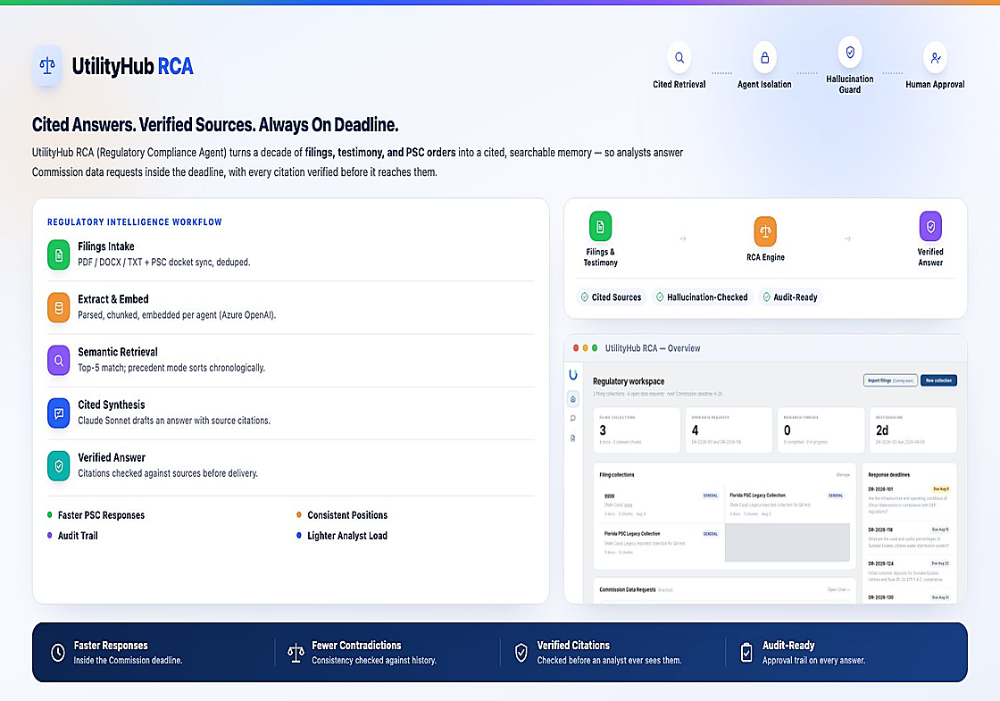The width and height of the screenshot is (1000, 701).
Task: Click the Human Approval person icon
Action: point(935,58)
